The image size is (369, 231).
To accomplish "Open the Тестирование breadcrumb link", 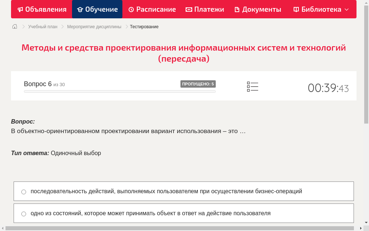I will pyautogui.click(x=143, y=26).
